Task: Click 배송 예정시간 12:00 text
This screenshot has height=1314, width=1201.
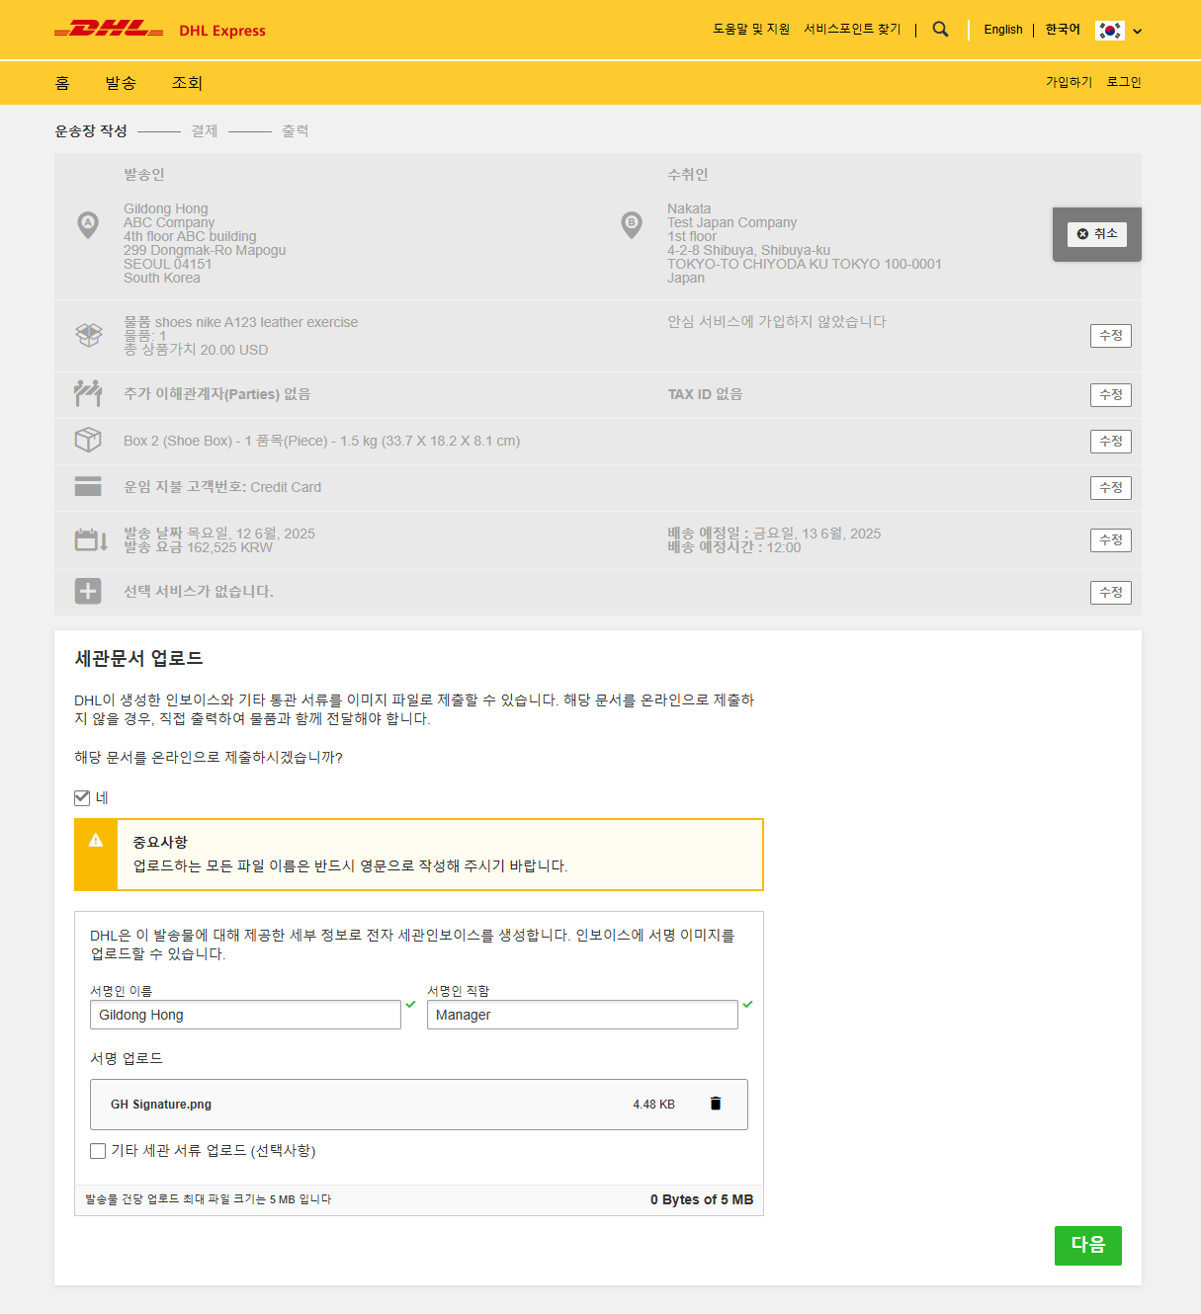Action: (734, 547)
